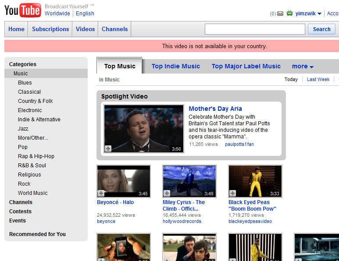Play the Black Eyed Peas video thumbnail
This screenshot has width=339, height=261.
coord(255,181)
